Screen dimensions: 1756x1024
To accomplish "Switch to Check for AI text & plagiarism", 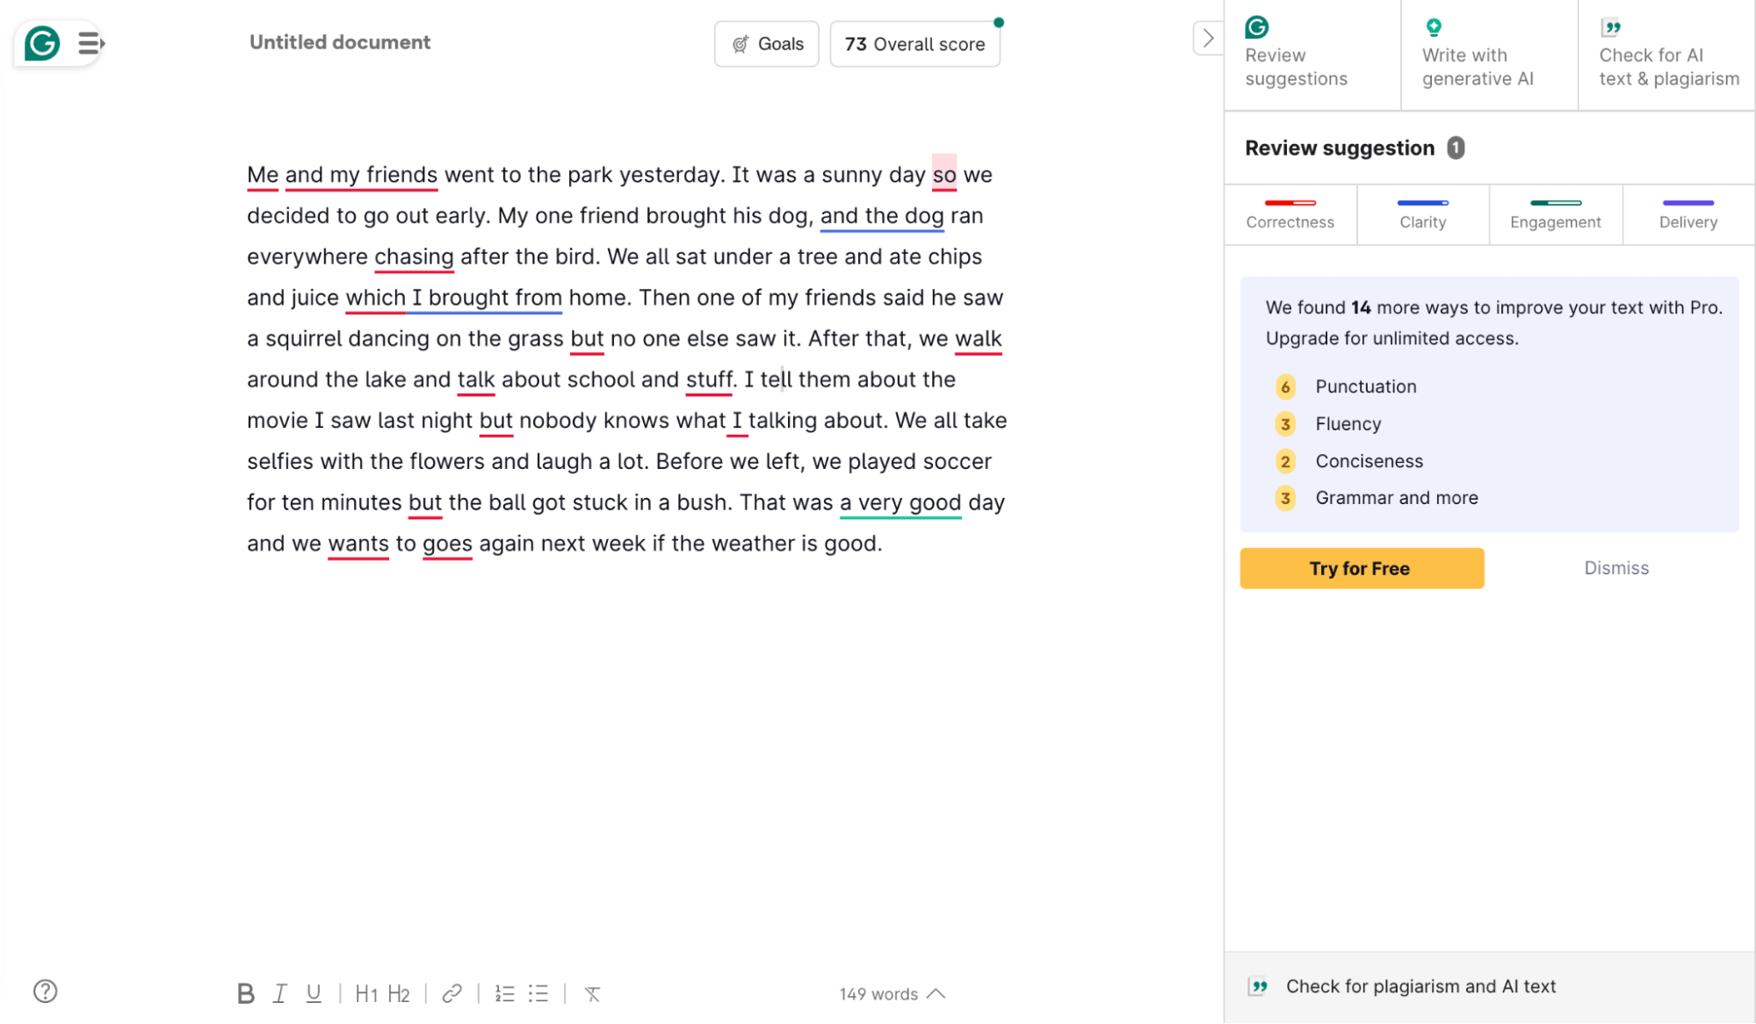I will point(1667,55).
